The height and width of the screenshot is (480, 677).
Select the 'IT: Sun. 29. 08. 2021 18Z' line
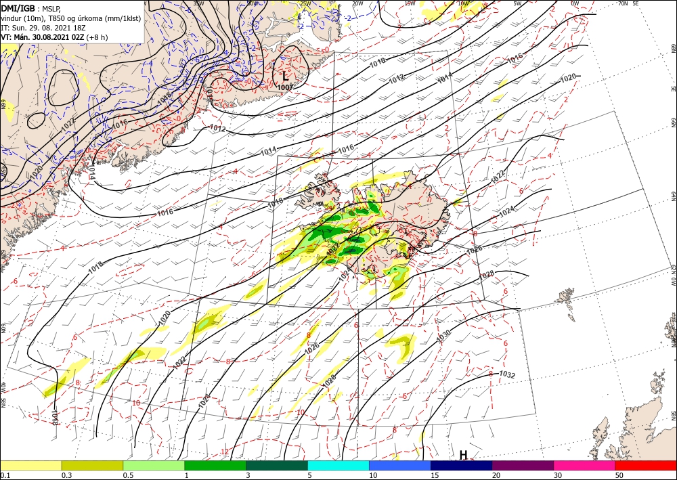point(42,28)
